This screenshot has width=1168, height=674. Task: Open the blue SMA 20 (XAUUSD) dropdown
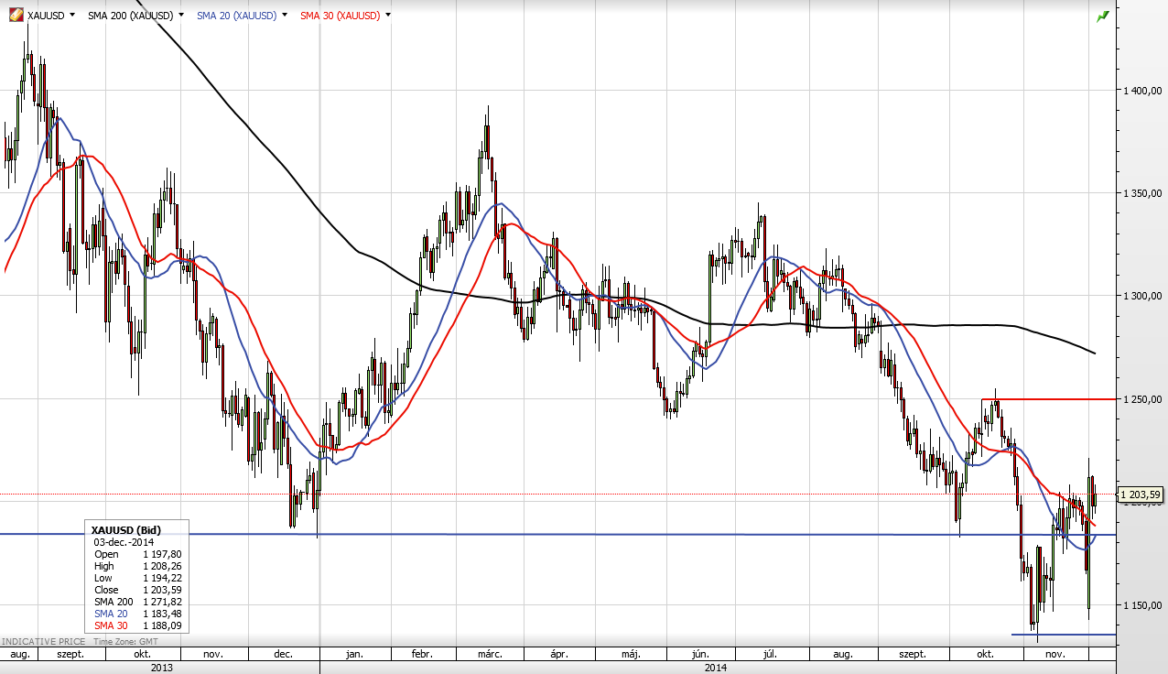(285, 16)
